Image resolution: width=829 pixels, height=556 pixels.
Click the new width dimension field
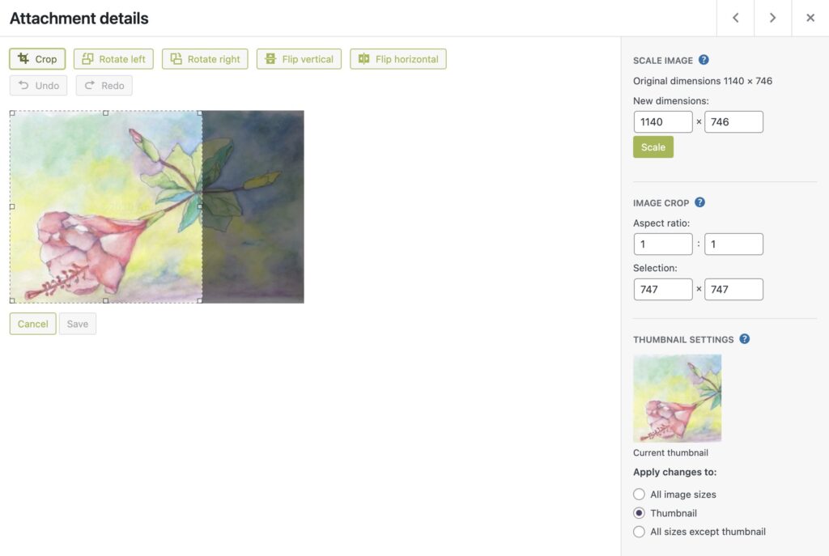pyautogui.click(x=663, y=122)
